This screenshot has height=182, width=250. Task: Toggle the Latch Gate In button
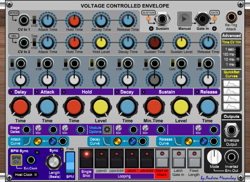[x=179, y=158]
